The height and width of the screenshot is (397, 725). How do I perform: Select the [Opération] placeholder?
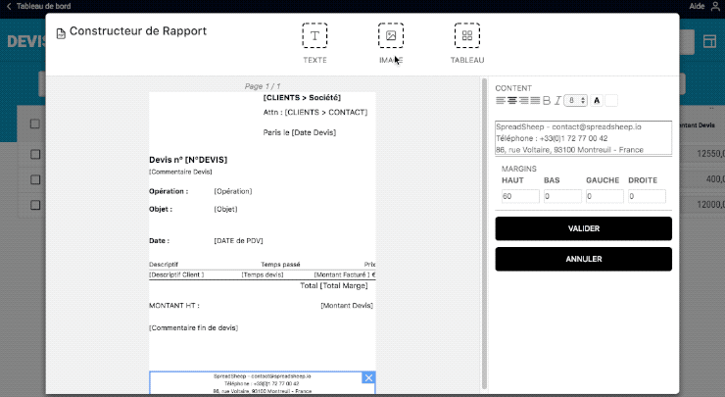coord(233,191)
